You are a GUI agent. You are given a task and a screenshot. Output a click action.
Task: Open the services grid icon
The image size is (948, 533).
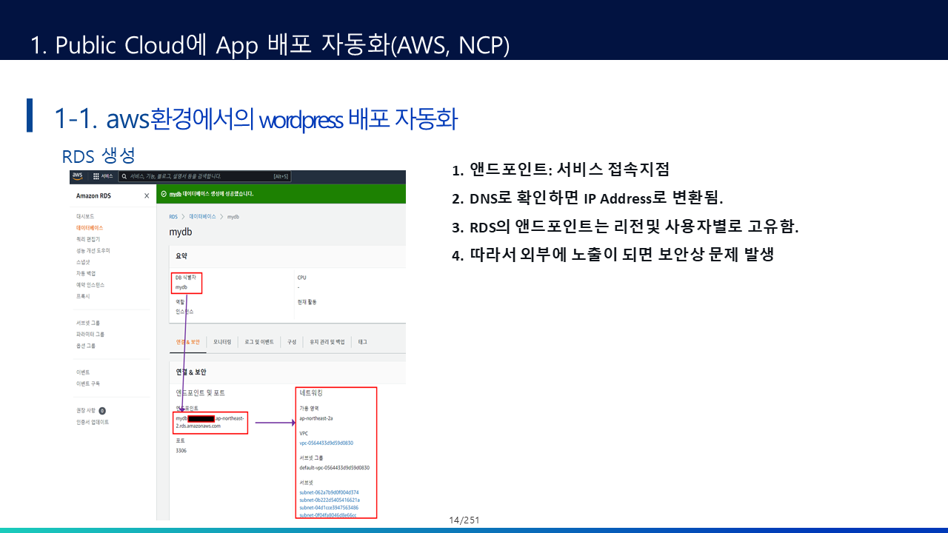(96, 176)
